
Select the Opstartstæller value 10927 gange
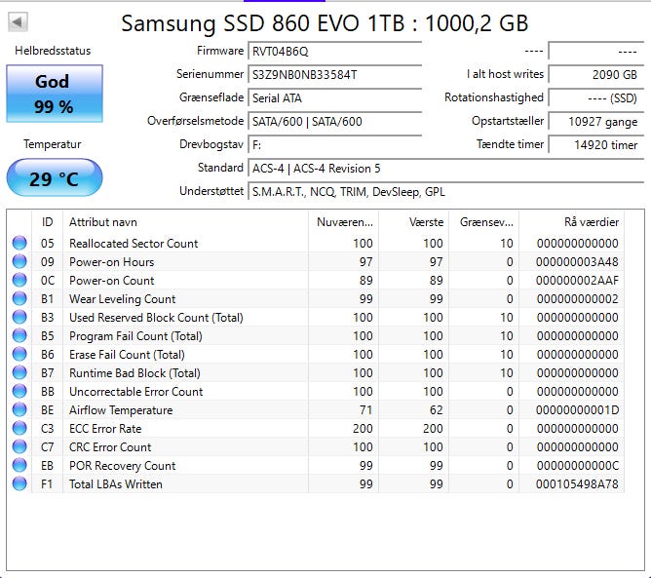595,122
